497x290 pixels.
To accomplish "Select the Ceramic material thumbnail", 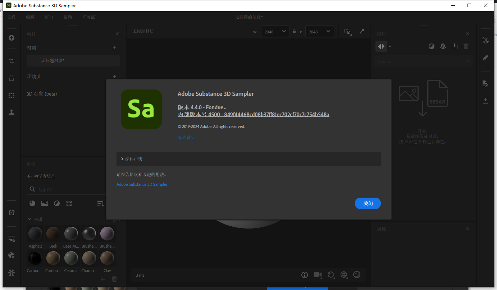I will 71,258.
